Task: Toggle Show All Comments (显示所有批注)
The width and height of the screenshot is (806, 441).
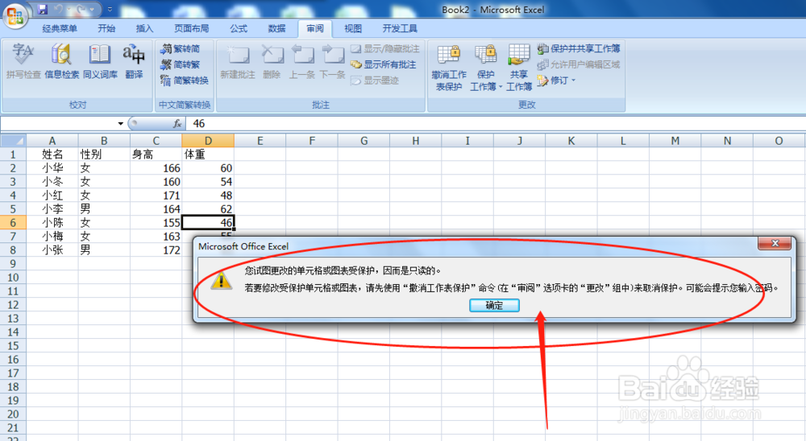Action: (x=384, y=64)
